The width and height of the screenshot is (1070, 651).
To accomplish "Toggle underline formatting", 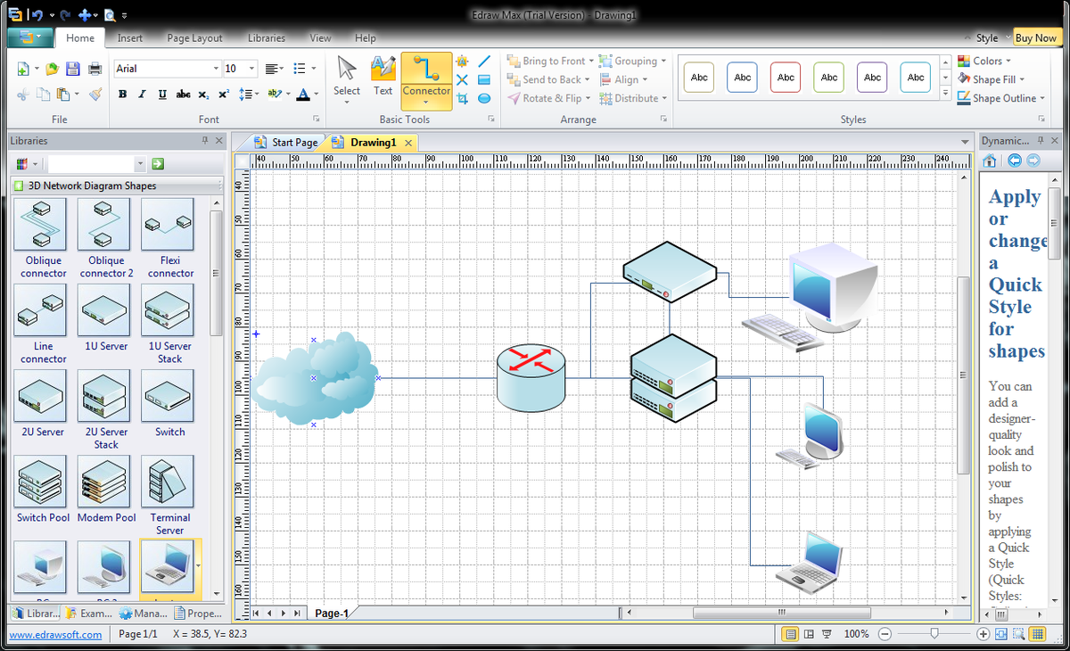I will point(162,95).
